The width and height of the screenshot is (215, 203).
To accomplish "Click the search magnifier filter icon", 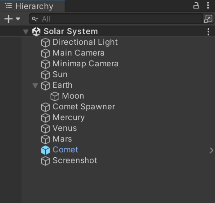I will point(35,19).
